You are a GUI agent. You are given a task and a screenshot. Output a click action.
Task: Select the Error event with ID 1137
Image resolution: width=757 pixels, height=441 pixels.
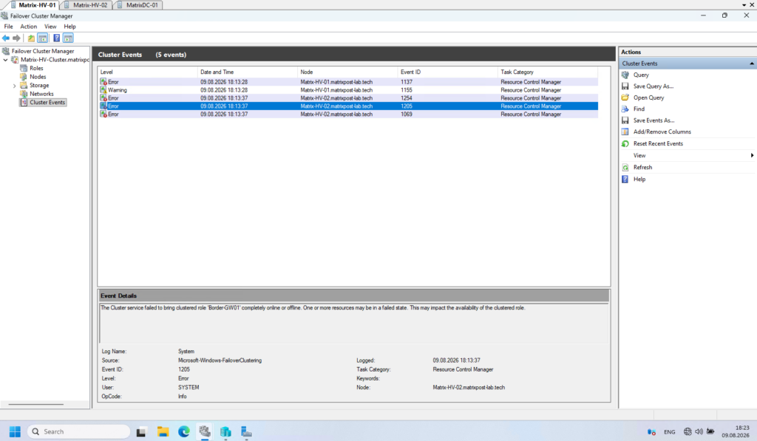pos(348,82)
